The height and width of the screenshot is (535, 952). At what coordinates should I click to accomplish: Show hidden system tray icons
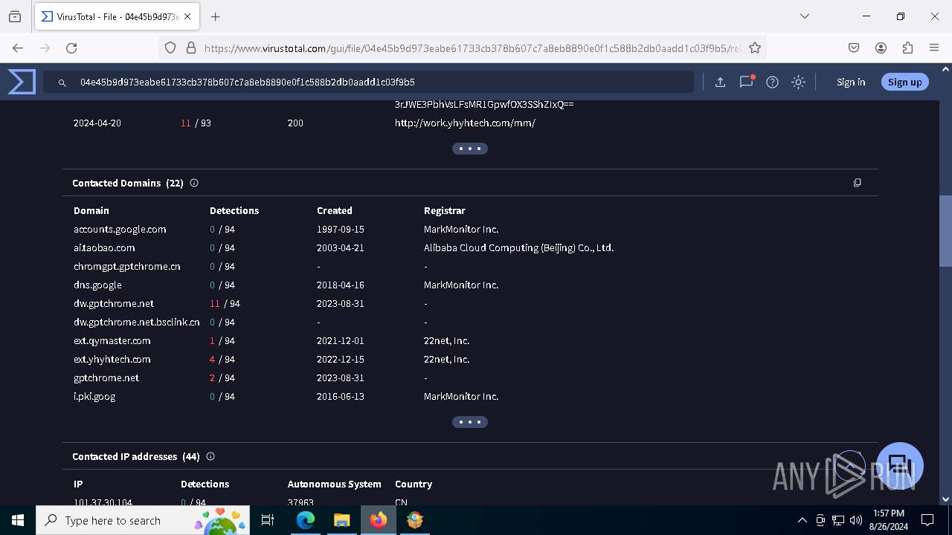[802, 520]
